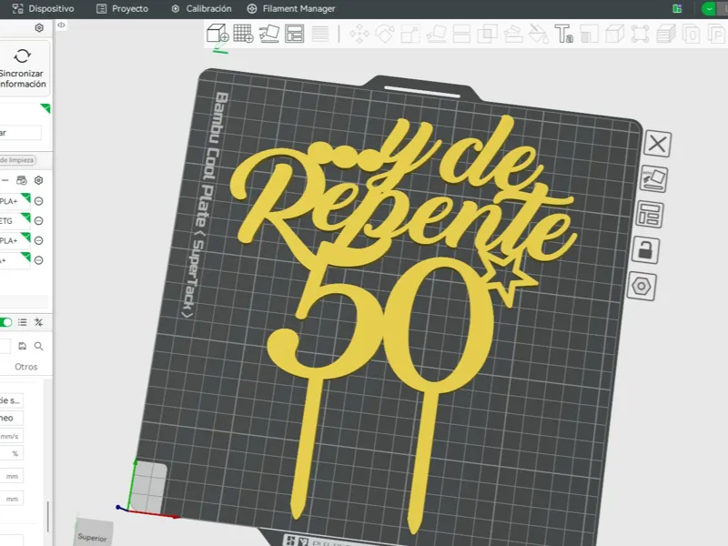The width and height of the screenshot is (728, 546).
Task: Select the Rotate tool
Action: 385,34
